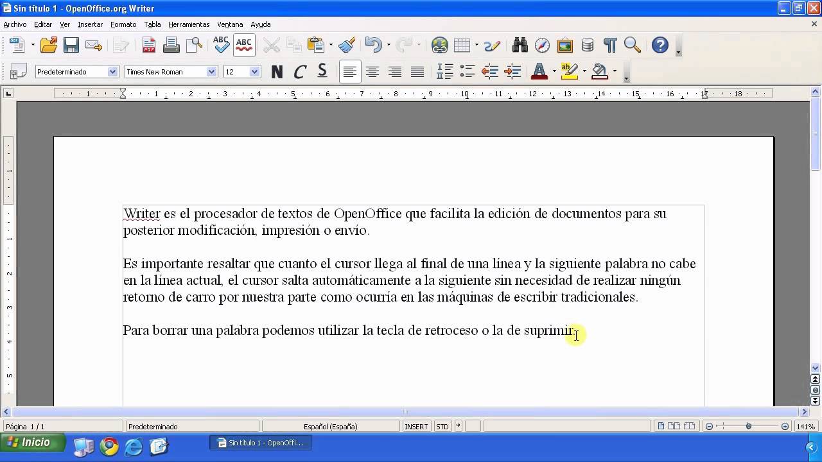
Task: Open a file with the Open folder icon
Action: pyautogui.click(x=49, y=45)
